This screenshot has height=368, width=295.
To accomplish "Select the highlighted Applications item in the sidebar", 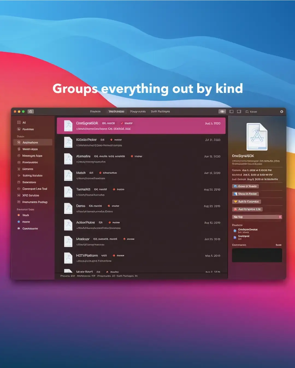I will pos(33,143).
